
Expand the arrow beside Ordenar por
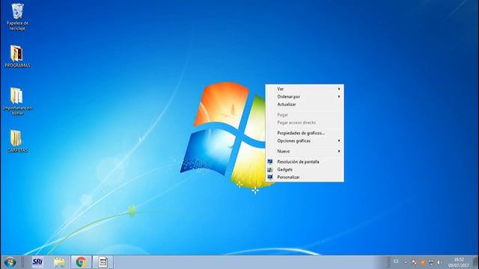tap(339, 96)
